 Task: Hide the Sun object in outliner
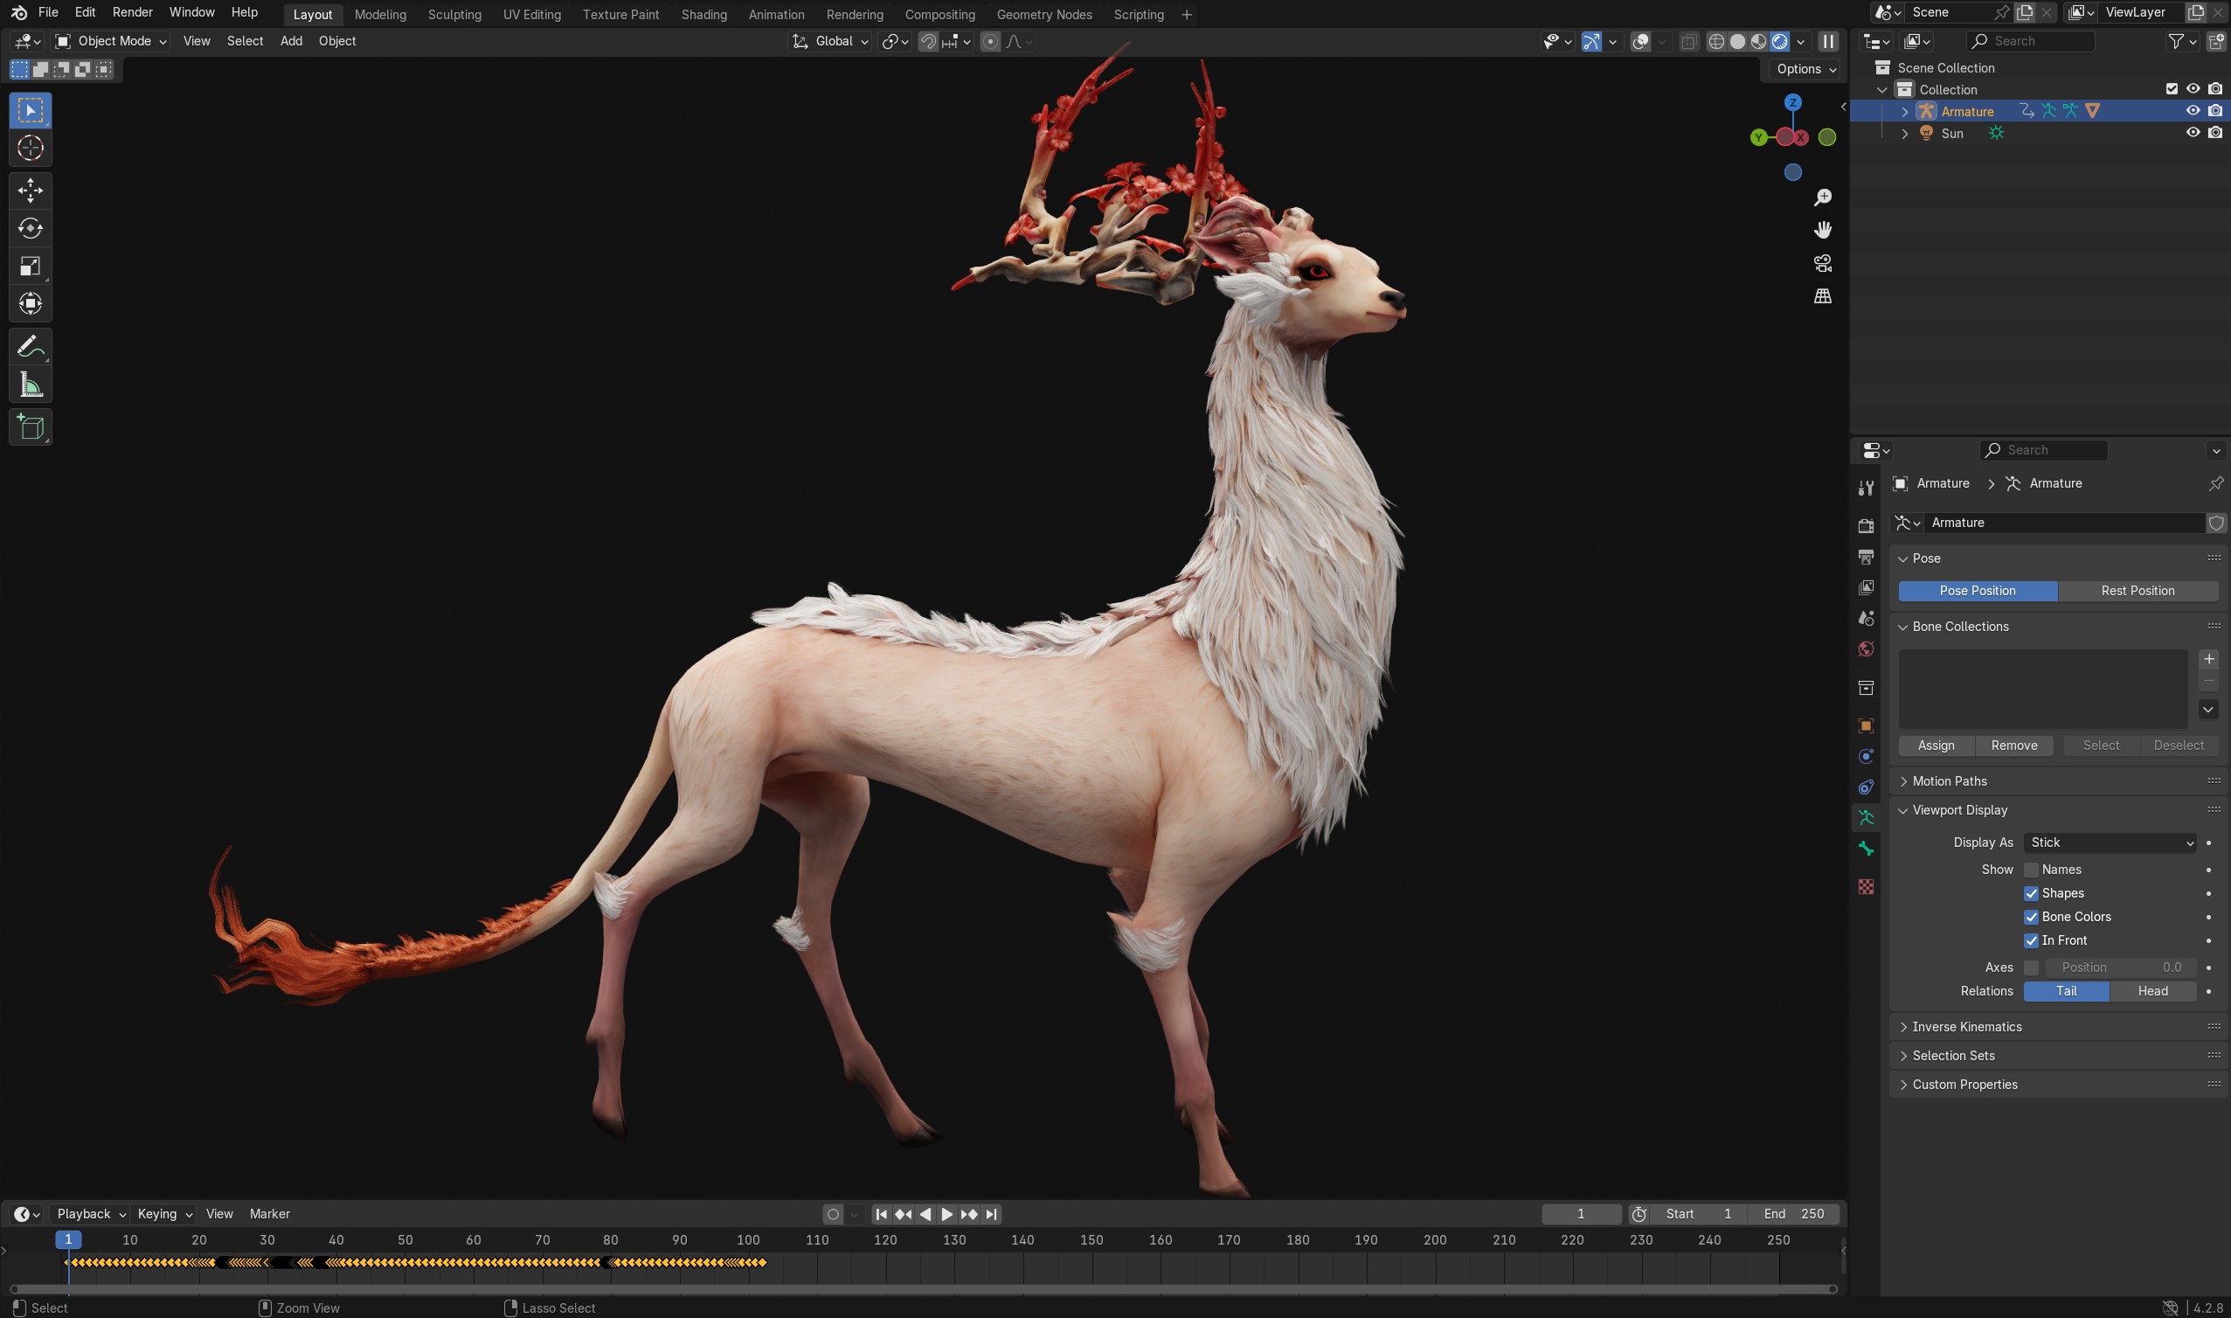click(x=2192, y=132)
